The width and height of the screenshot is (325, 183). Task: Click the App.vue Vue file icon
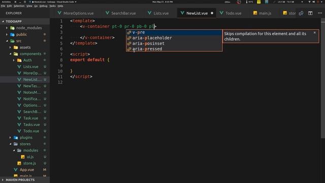(16, 170)
